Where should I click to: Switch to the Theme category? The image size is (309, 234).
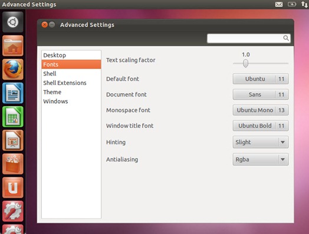tap(71, 92)
